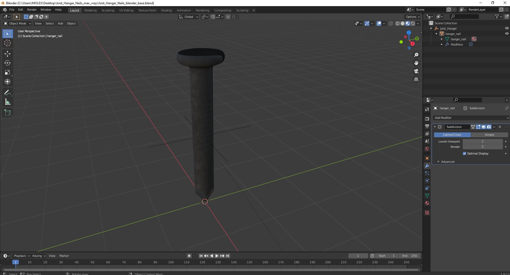
Task: Open the Tool properties tab
Action: click(427, 109)
